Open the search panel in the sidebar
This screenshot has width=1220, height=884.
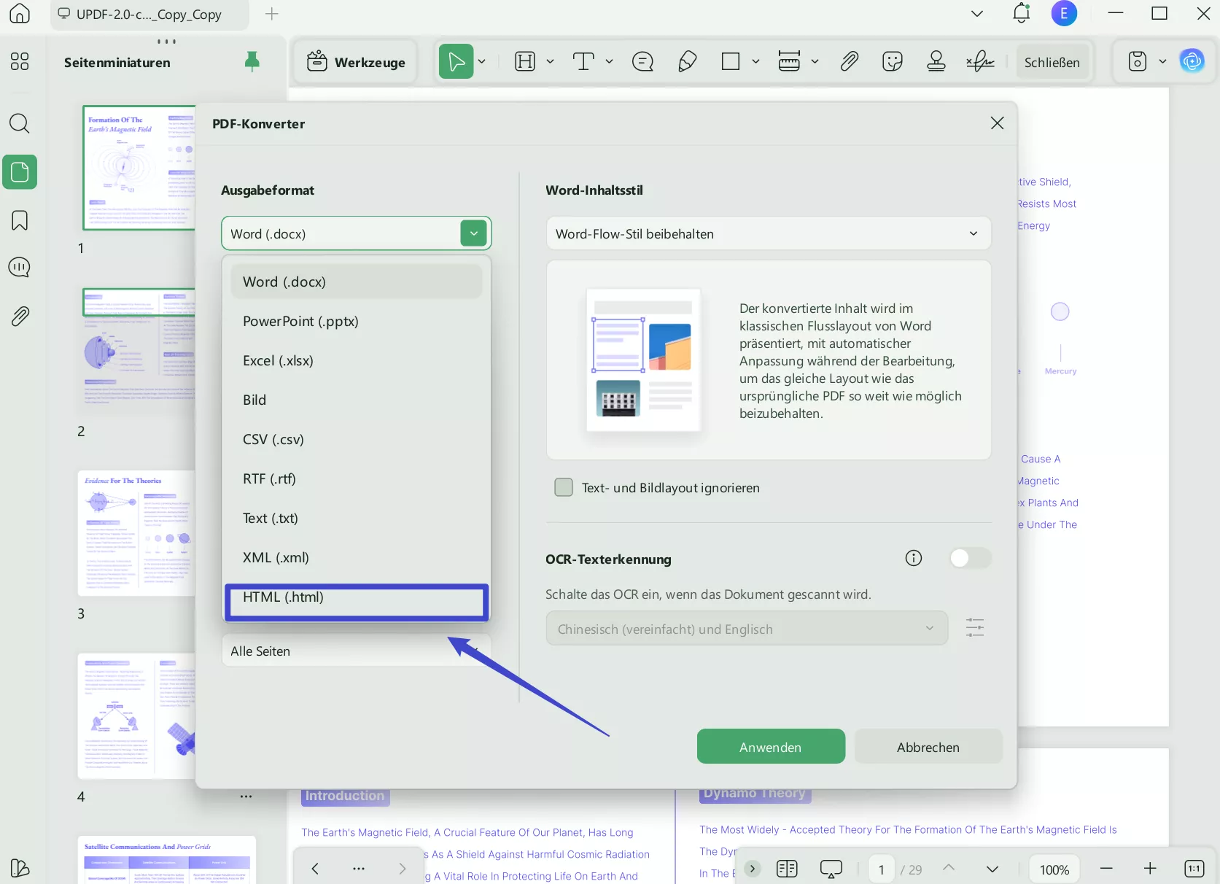(20, 124)
